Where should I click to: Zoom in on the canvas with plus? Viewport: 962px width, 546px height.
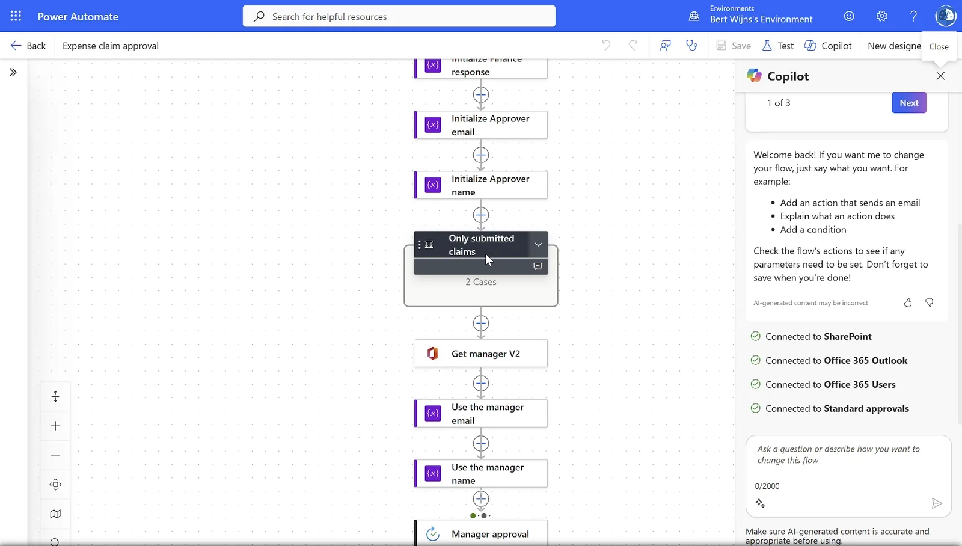click(x=55, y=426)
